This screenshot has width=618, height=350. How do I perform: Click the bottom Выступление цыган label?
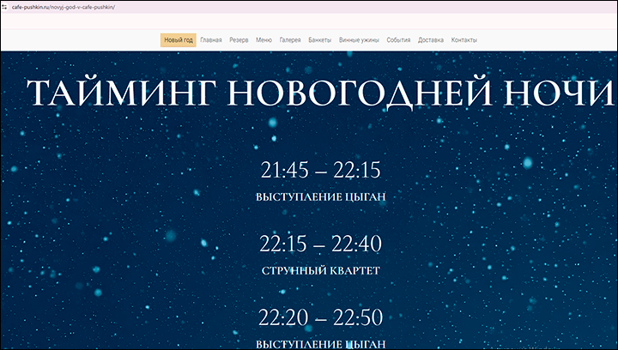(x=320, y=343)
